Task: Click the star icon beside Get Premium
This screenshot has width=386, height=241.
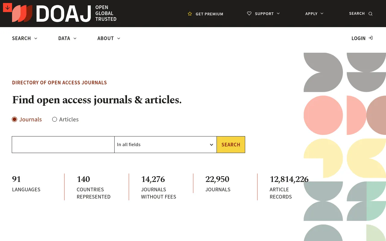Action: 190,14
